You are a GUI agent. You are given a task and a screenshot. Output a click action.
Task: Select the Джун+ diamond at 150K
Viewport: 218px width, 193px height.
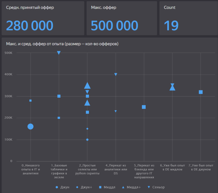click(87, 129)
